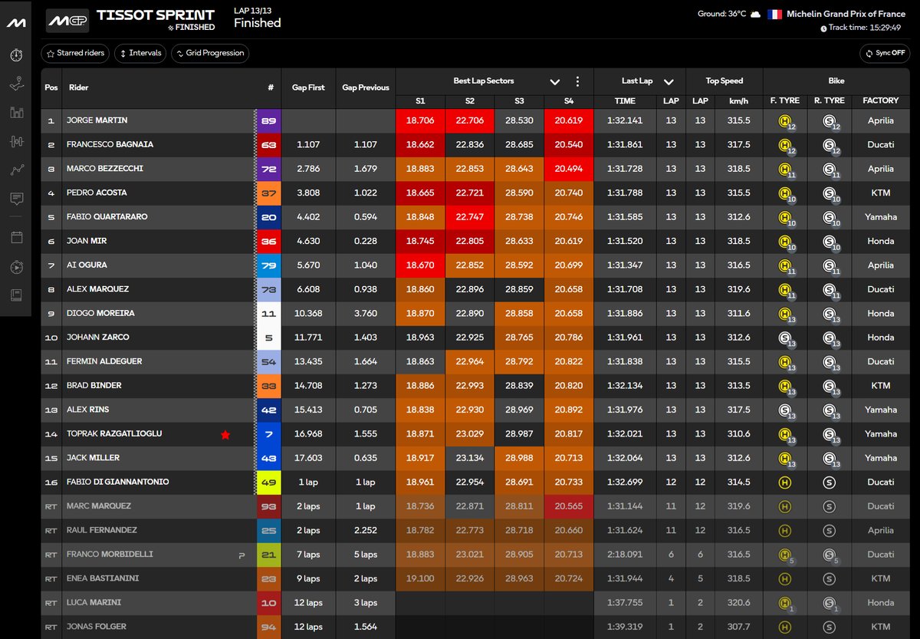Image resolution: width=920 pixels, height=639 pixels.
Task: Open the live timing stopwatch sidebar icon
Action: pyautogui.click(x=16, y=55)
